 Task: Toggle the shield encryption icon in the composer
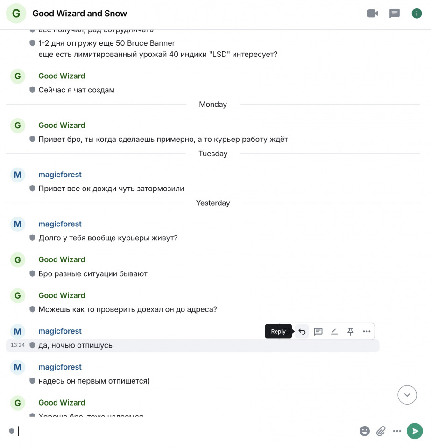tap(12, 431)
